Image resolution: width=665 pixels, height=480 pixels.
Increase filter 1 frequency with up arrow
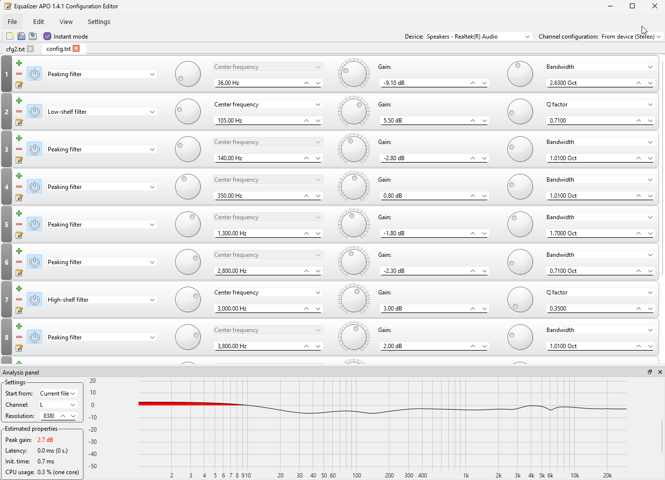pyautogui.click(x=306, y=83)
